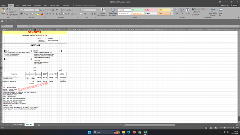Increase indent in the Hizalama group

coord(60,14)
